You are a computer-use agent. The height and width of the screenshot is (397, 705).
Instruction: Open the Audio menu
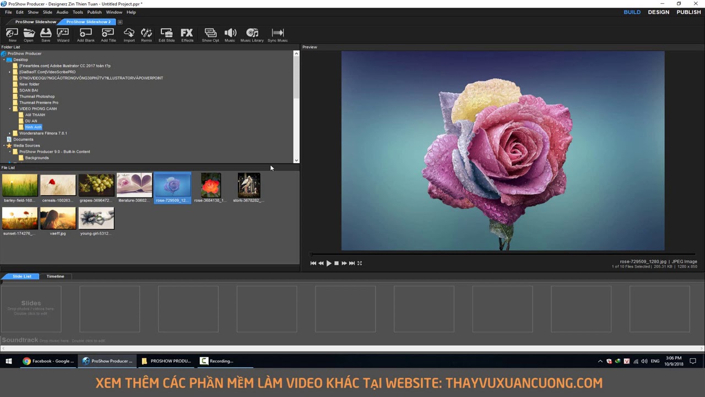click(62, 12)
